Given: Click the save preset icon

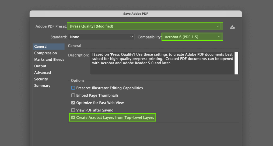Looking at the screenshot, I should click(232, 27).
